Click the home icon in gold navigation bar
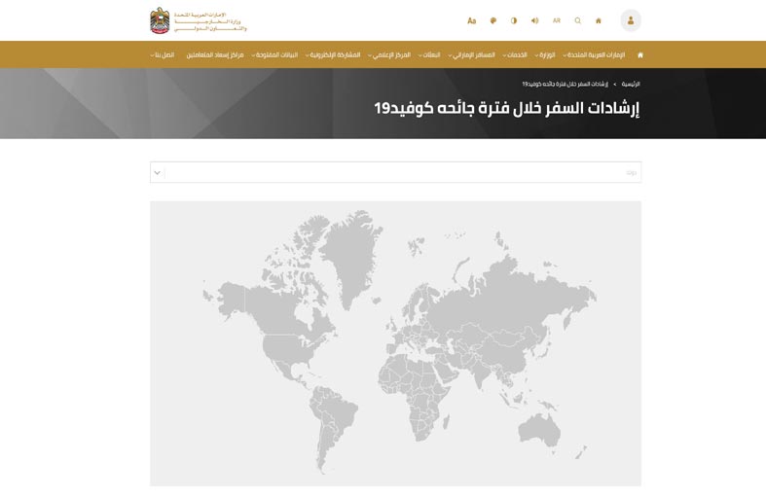Viewport: 766px width, 498px height. click(640, 55)
